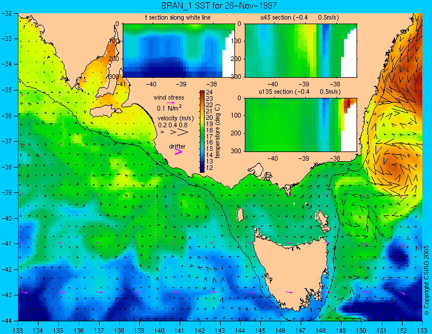Click longitude label 147 on the bottom axis
432x334 pixels.
click(x=301, y=331)
